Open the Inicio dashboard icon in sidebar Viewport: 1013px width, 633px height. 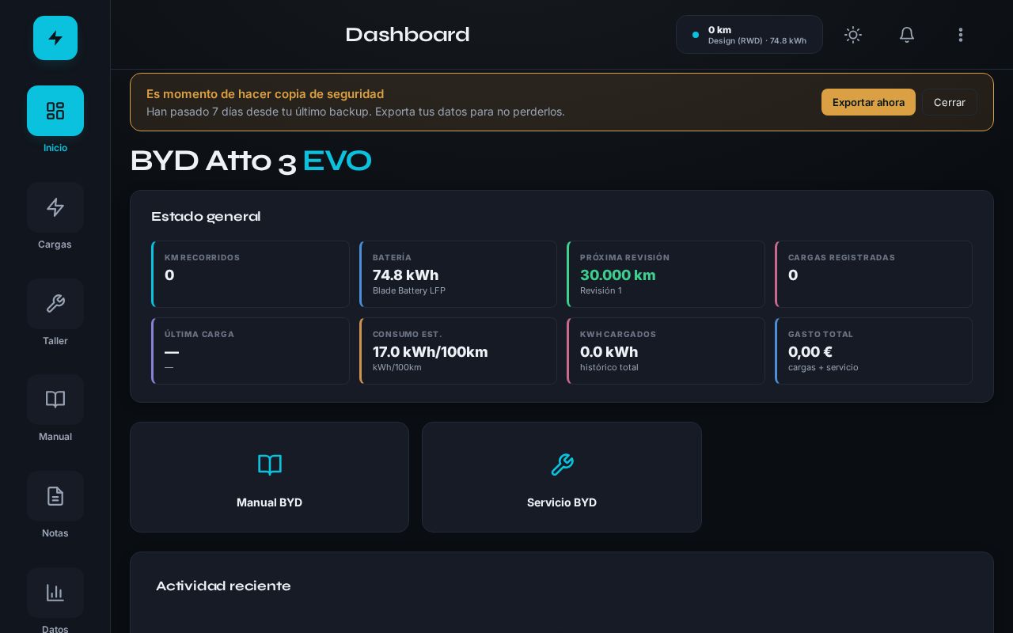coord(55,111)
